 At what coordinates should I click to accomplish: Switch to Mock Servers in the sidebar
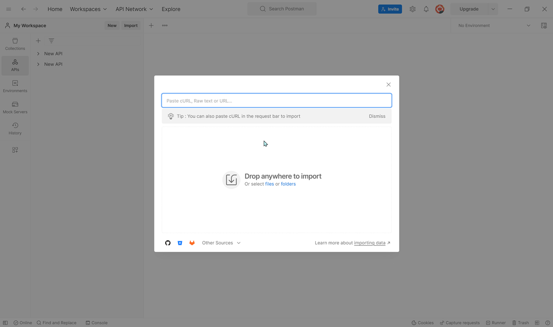[x=15, y=107]
